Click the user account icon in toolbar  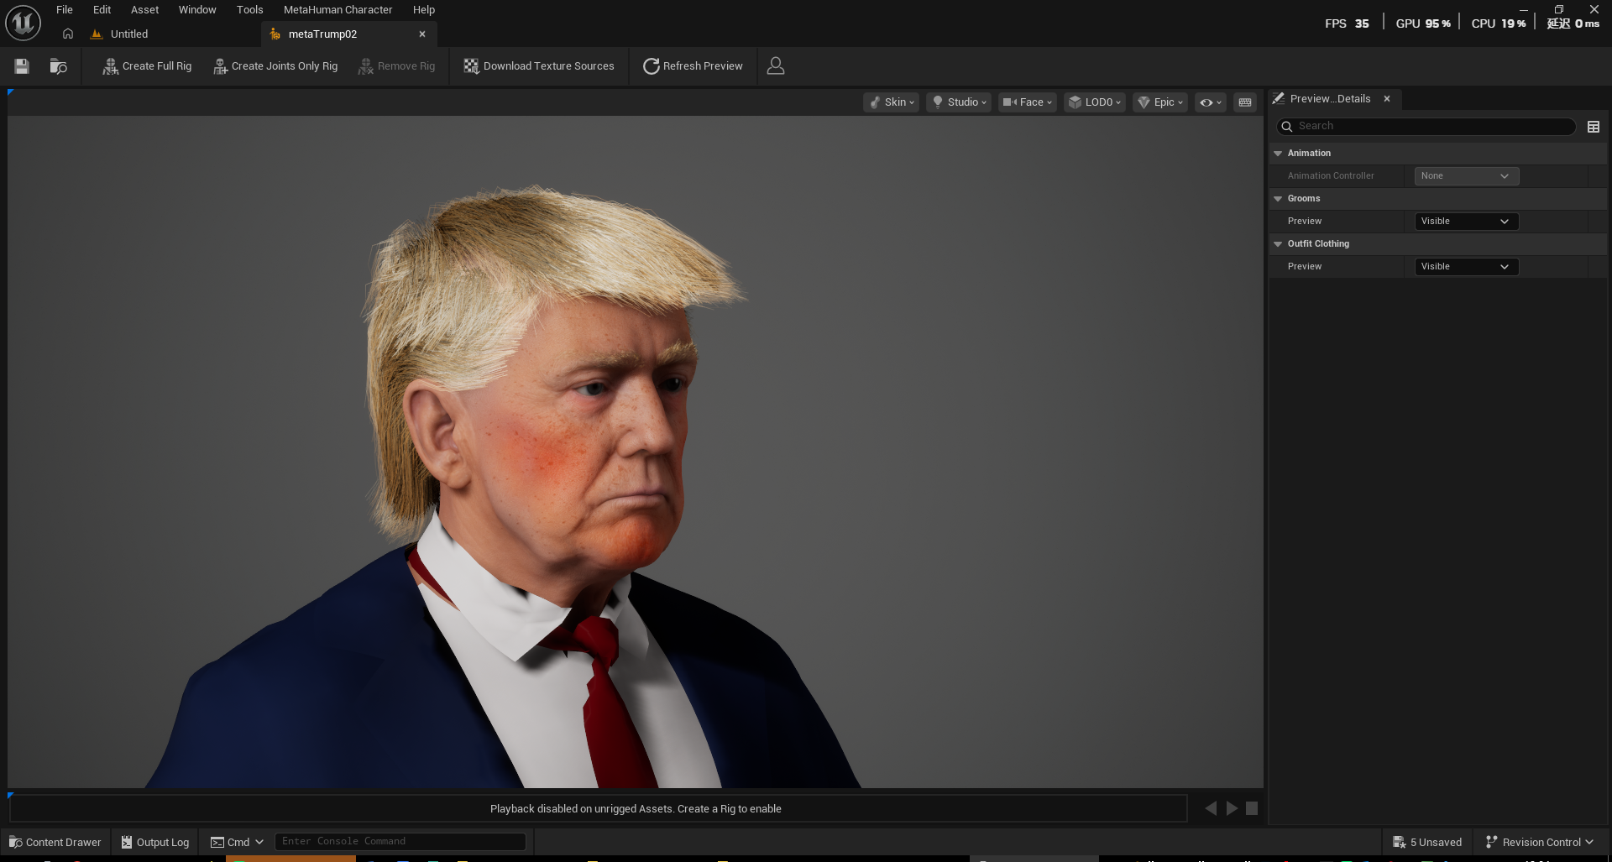click(x=776, y=66)
